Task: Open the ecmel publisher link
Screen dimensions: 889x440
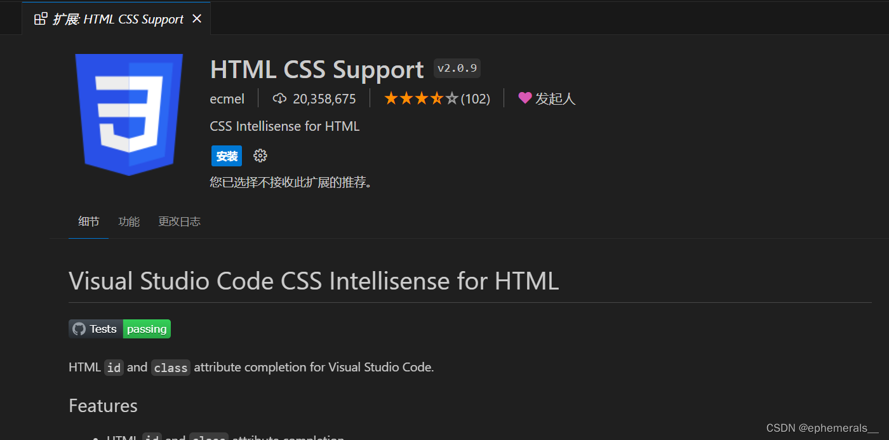Action: point(227,99)
